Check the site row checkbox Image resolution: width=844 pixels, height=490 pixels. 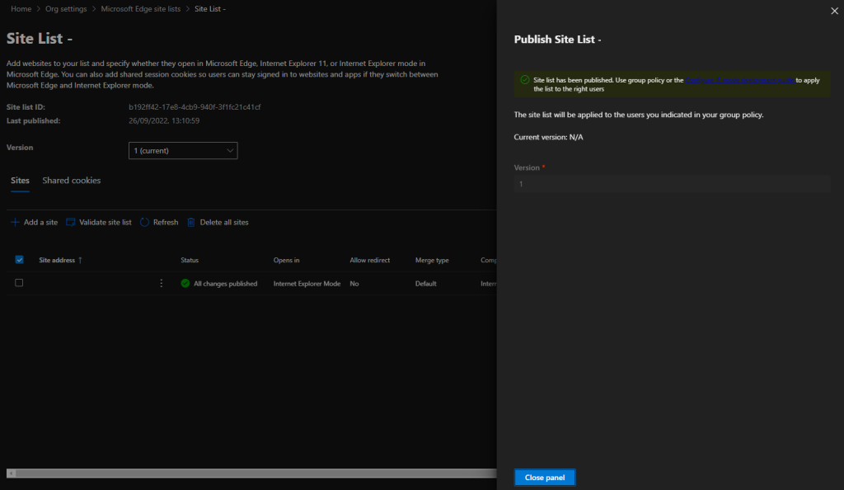(19, 283)
